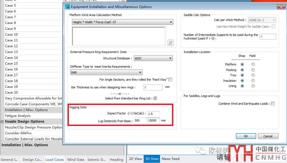Click Number of Intermediate Supports field

tap(268, 36)
